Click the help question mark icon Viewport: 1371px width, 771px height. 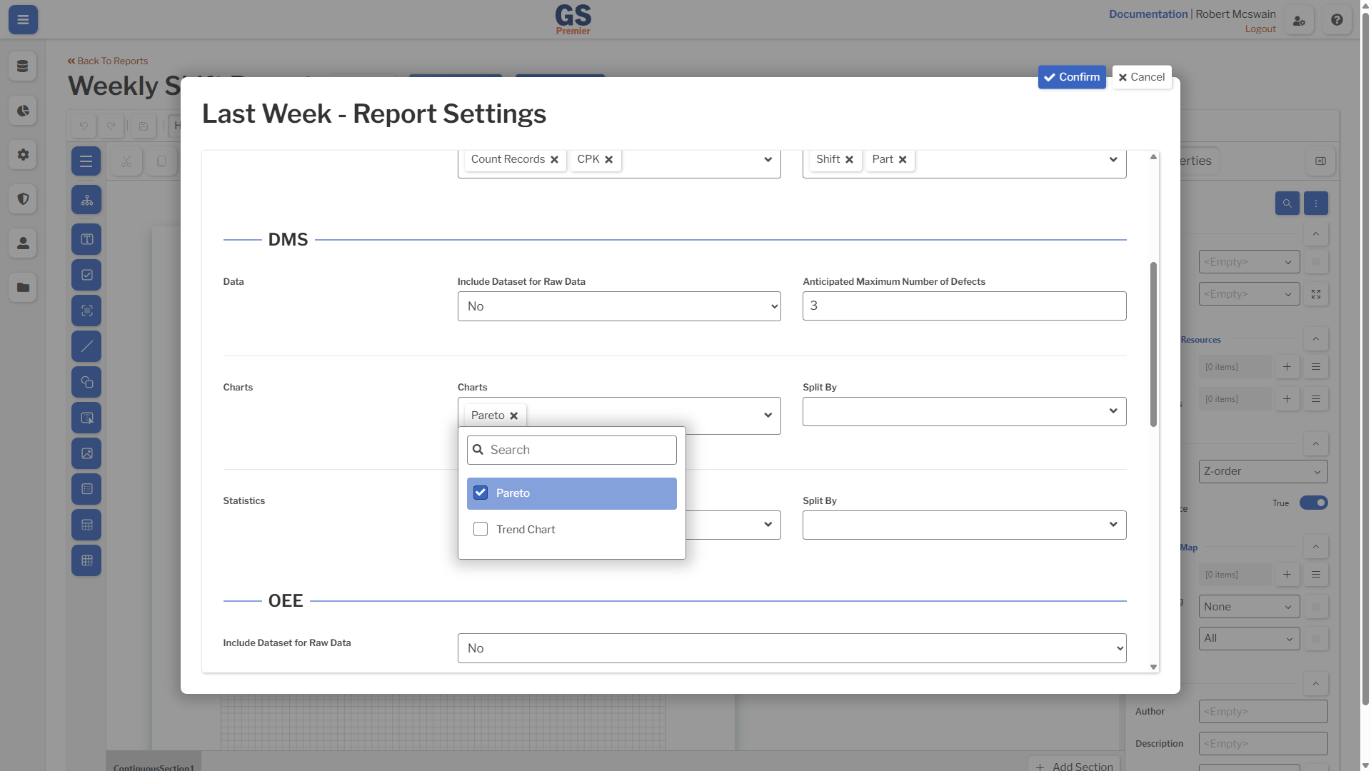[x=1337, y=21]
